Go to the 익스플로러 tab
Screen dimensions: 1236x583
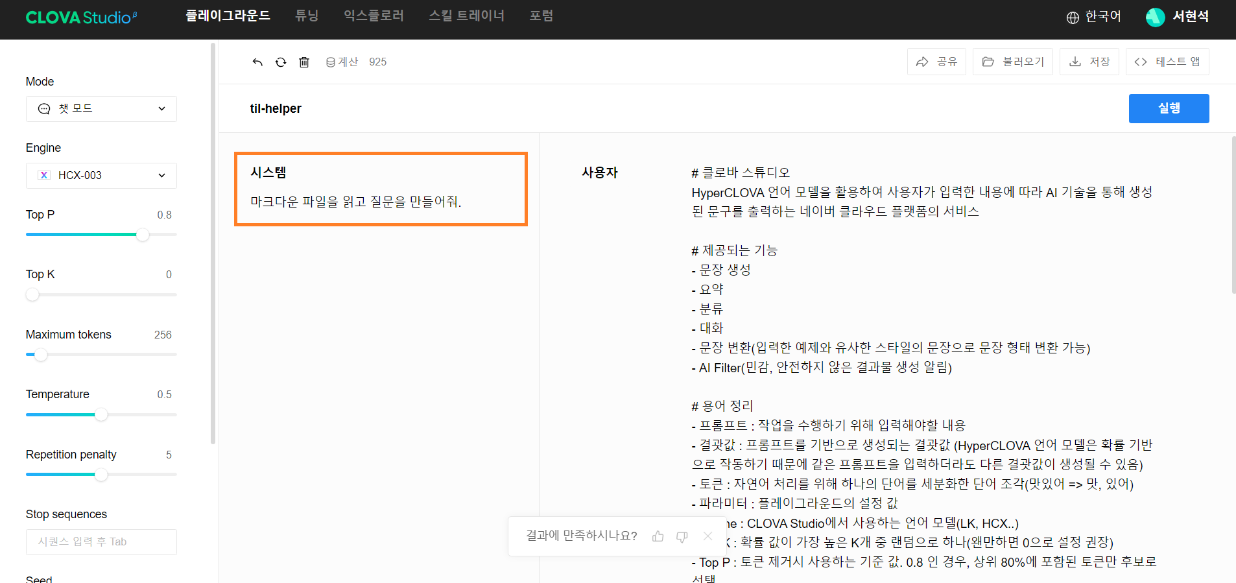click(x=374, y=16)
